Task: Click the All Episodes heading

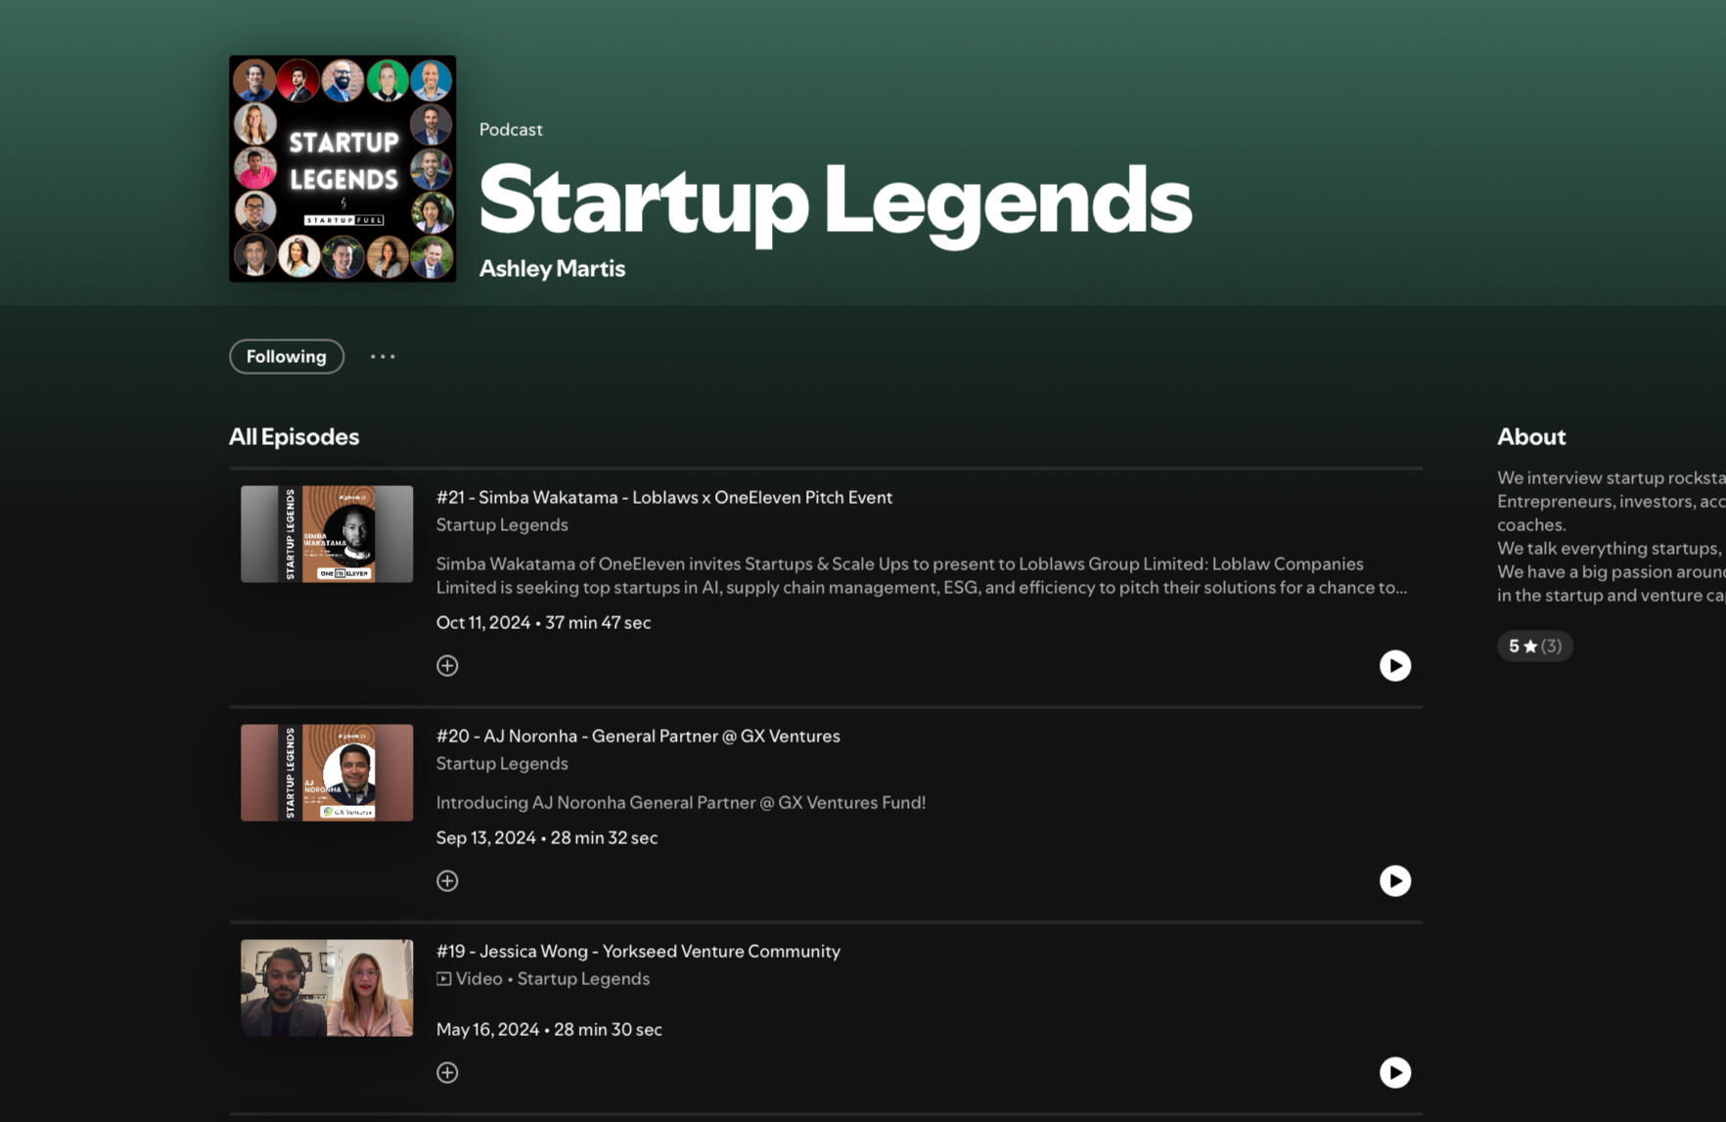Action: [x=293, y=436]
